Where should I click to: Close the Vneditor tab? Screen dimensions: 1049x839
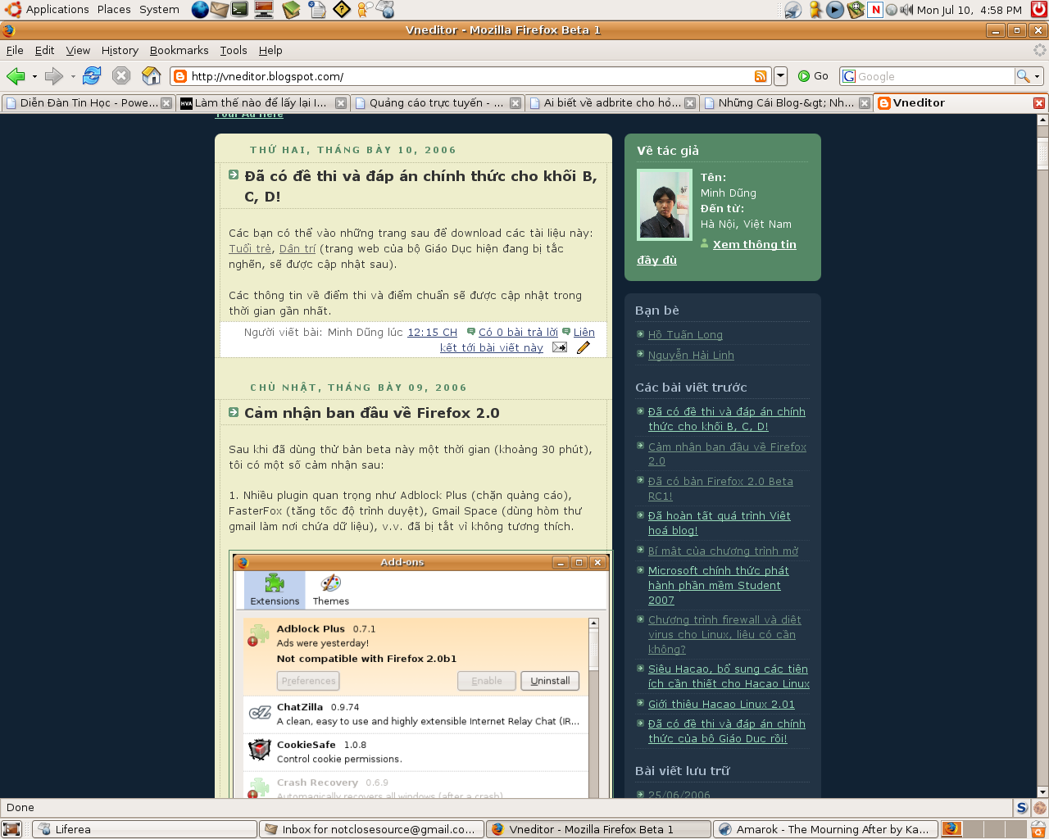coord(1038,103)
